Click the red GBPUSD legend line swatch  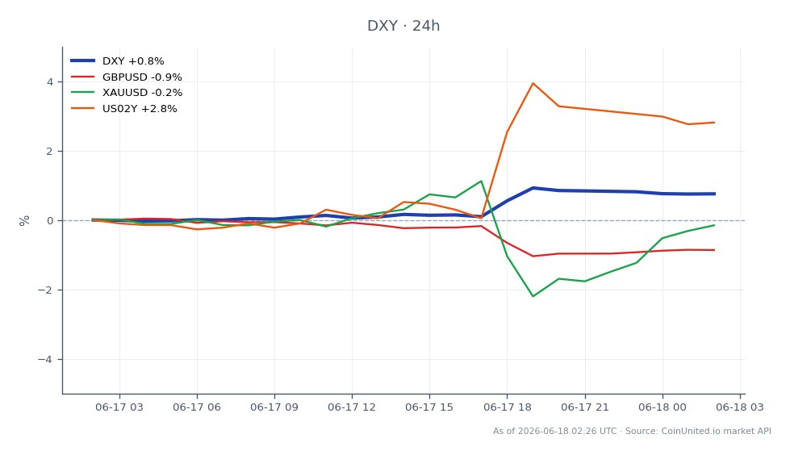(82, 77)
